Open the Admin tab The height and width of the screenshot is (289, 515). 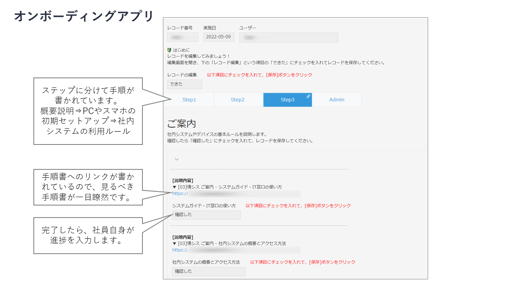point(337,100)
